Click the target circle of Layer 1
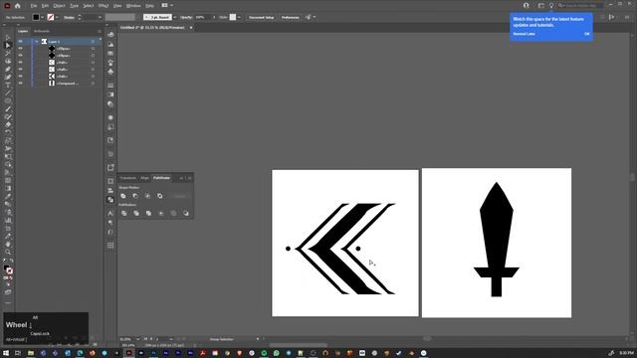Viewport: 637px width, 358px height. point(93,42)
